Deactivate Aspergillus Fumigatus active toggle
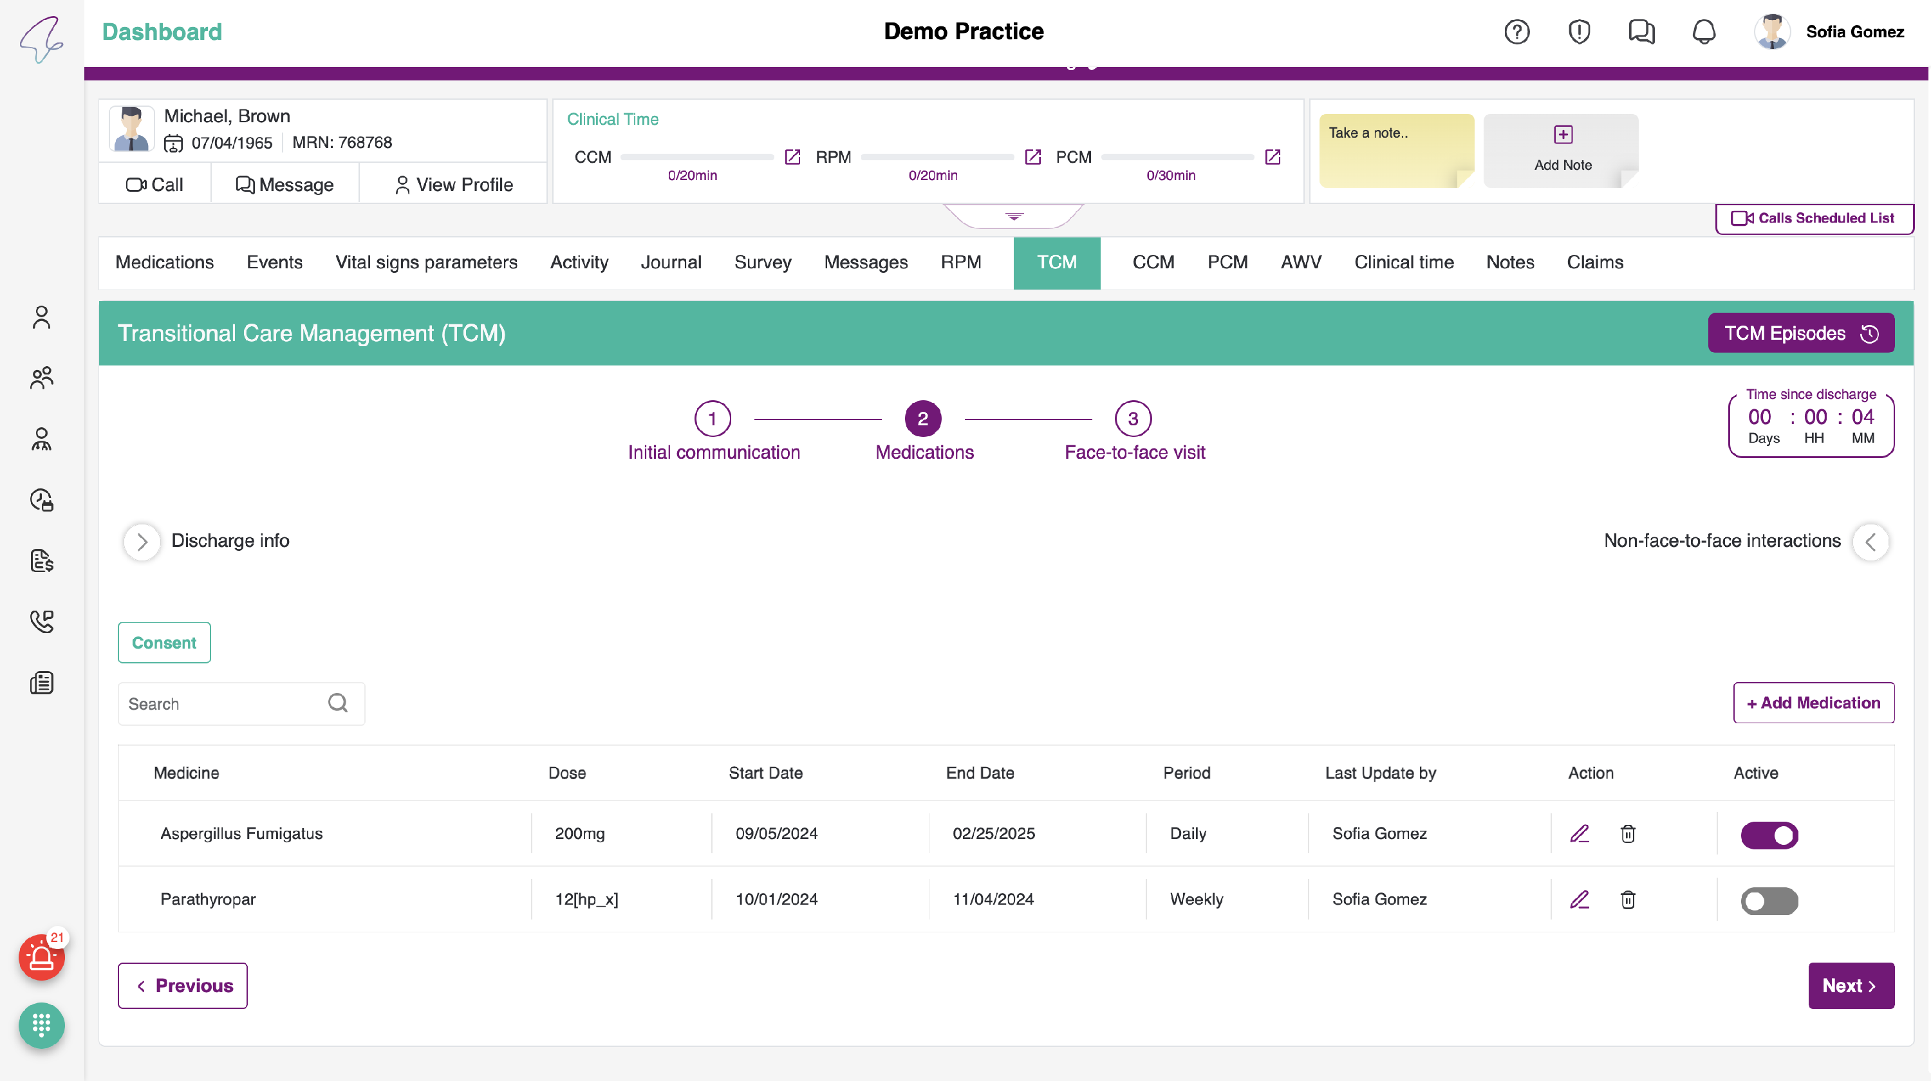 coord(1769,835)
